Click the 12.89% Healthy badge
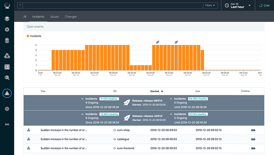The width and height of the screenshot is (274, 155). point(109,114)
